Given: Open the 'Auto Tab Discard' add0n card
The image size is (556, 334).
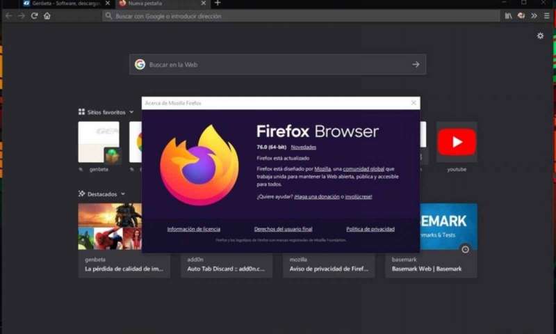Looking at the screenshot, I should pos(227,265).
